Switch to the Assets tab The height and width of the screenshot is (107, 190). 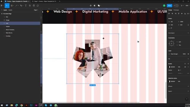(10, 10)
